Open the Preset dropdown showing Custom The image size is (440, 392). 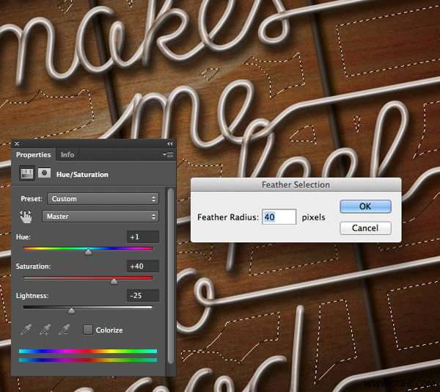pyautogui.click(x=103, y=199)
